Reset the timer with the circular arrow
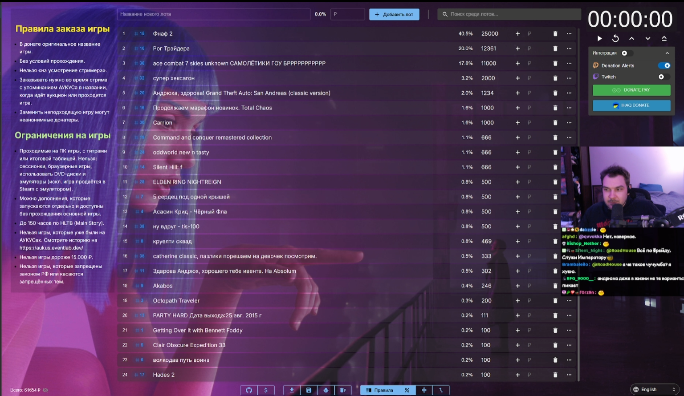Image resolution: width=684 pixels, height=396 pixels. (x=615, y=39)
